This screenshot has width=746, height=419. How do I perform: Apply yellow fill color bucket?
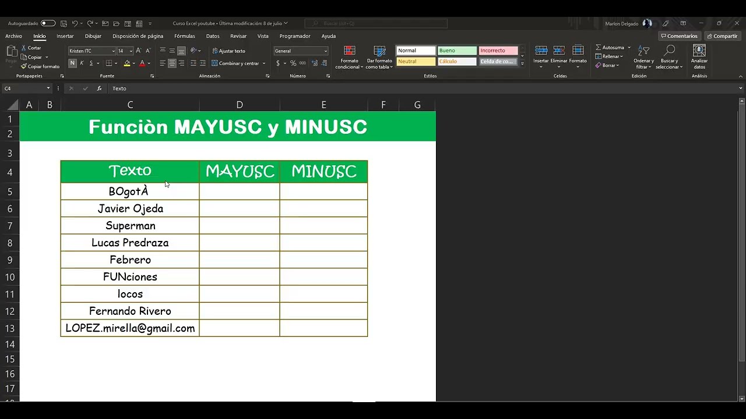(126, 63)
